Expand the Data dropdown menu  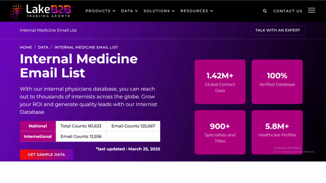point(129,11)
